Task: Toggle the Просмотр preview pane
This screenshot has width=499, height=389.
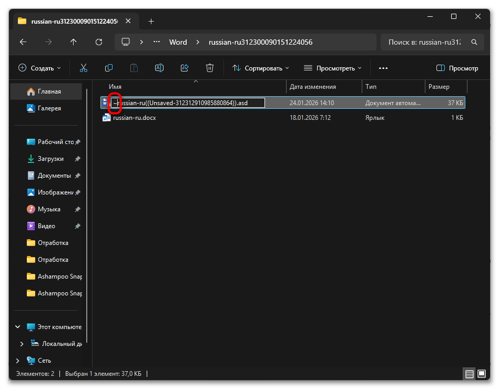Action: pos(457,68)
